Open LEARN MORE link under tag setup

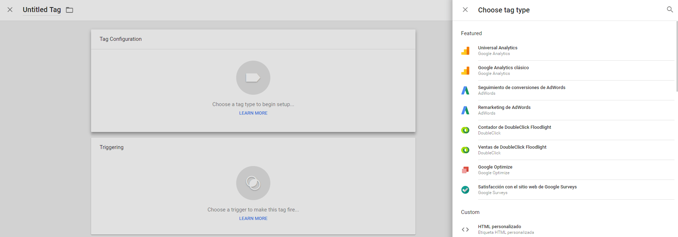pos(253,113)
